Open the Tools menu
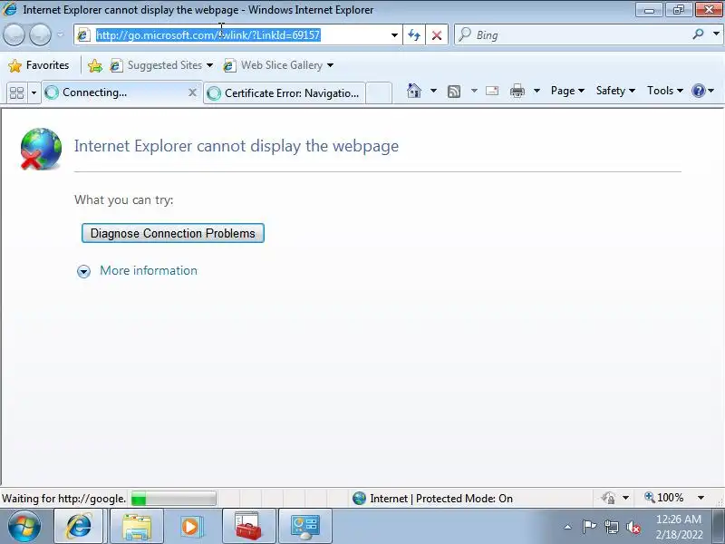This screenshot has height=544, width=725. (665, 91)
